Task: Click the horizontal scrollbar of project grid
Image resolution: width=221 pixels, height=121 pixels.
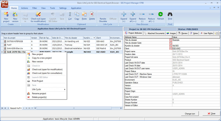Action: click(74, 108)
